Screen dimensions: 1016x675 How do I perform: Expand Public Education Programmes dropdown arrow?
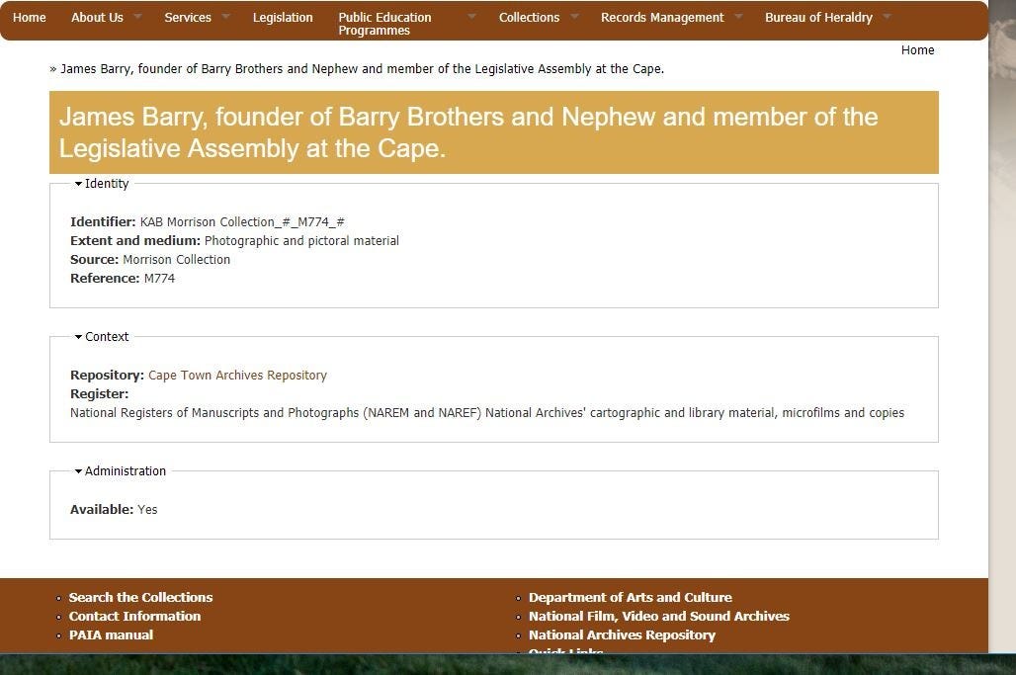point(471,16)
